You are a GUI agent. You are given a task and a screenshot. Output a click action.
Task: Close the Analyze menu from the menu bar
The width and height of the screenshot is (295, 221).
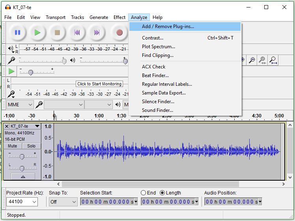(139, 17)
